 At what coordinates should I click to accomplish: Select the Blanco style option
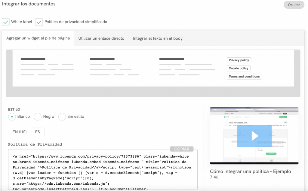click(x=12, y=117)
